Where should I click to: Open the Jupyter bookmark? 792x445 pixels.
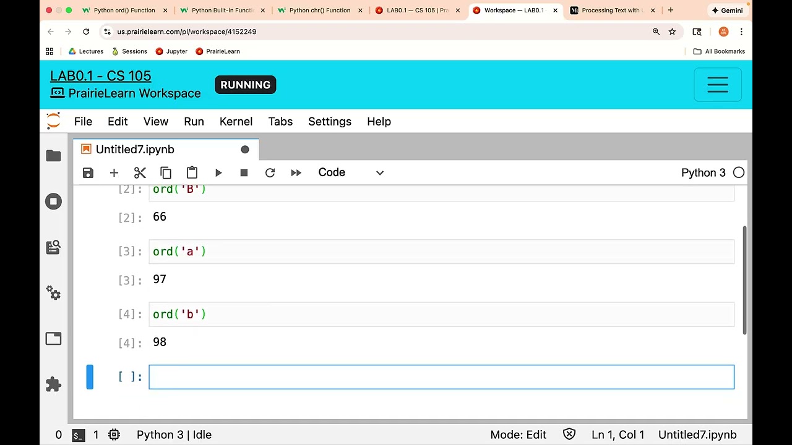pos(171,51)
